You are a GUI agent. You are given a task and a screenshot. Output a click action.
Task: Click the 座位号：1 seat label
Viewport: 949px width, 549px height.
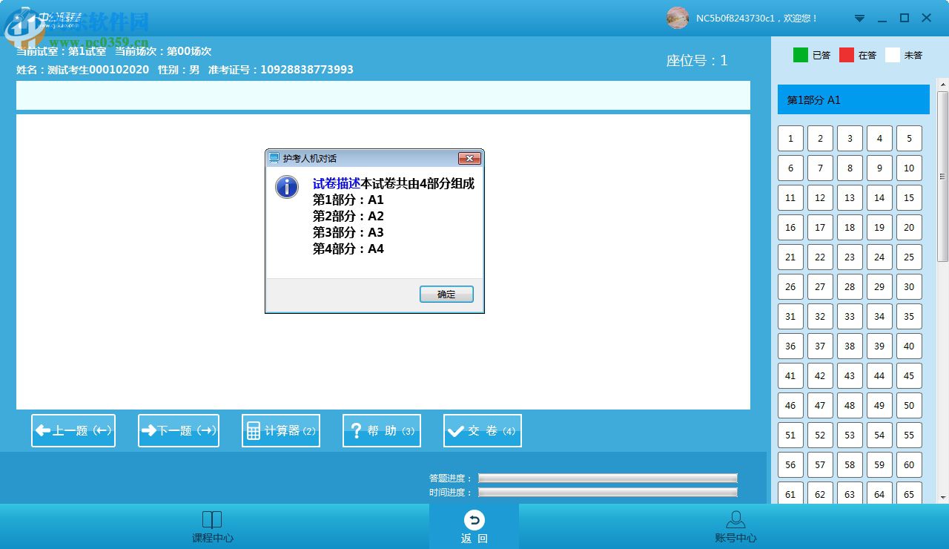[x=697, y=61]
